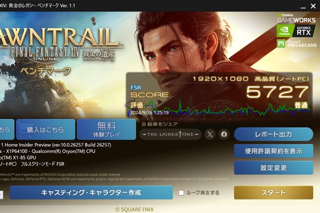320x213 pixels.
Task: Start 無料体験プレイ free trial
Action: tap(107, 129)
